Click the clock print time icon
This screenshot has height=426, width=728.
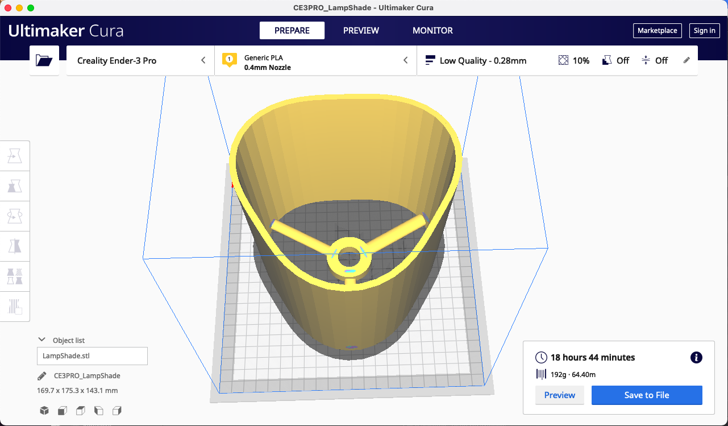[542, 358]
